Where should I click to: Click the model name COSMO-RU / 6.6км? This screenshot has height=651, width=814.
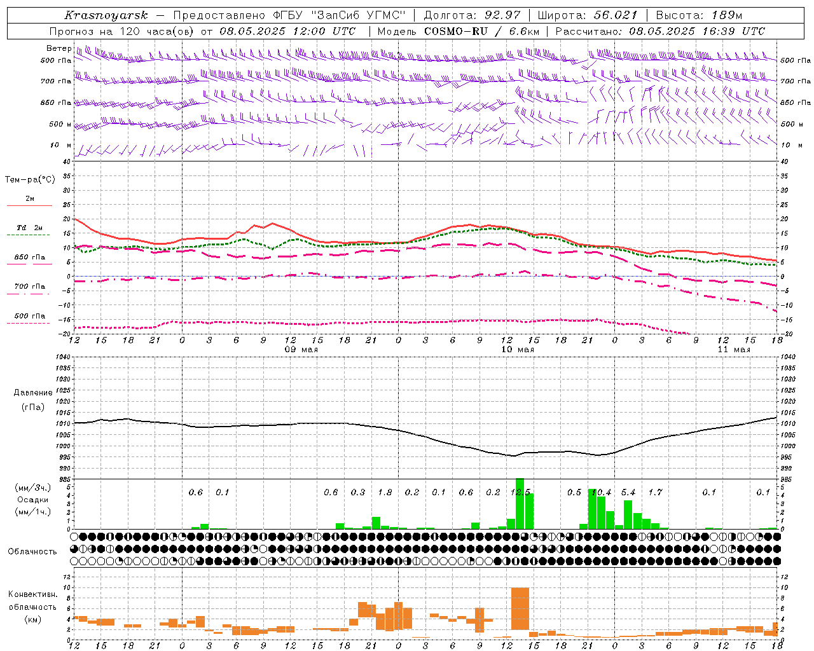(x=482, y=31)
